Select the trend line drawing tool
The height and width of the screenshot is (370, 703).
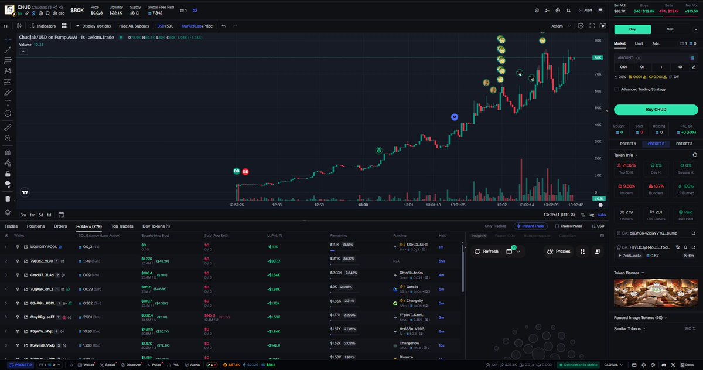coord(6,51)
